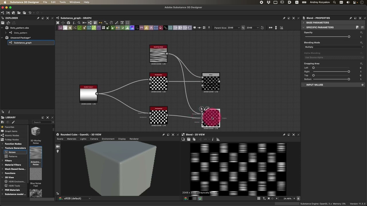The image size is (367, 206).
Task: Click the 2D view save image floppy icon
Action: [189, 139]
